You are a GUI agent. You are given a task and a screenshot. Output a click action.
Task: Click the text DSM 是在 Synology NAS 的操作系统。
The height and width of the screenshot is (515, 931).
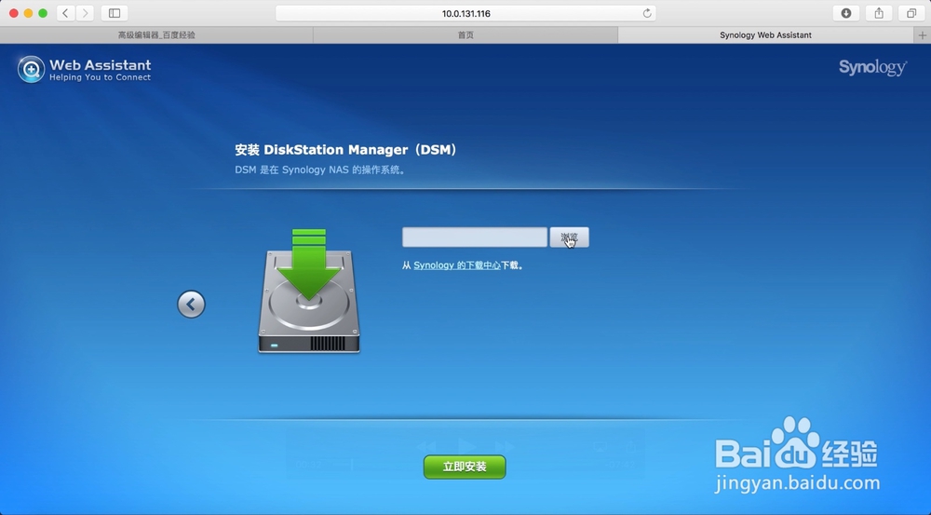point(320,169)
